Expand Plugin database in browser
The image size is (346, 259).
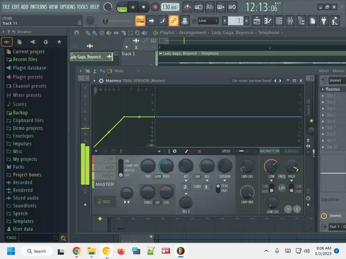(x=26, y=68)
